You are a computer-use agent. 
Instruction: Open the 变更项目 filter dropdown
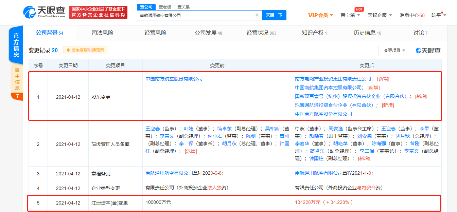point(394,50)
